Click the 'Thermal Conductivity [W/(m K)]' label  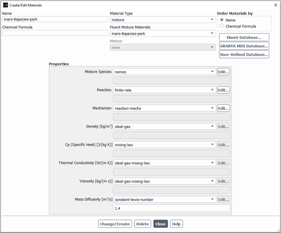[86, 163]
